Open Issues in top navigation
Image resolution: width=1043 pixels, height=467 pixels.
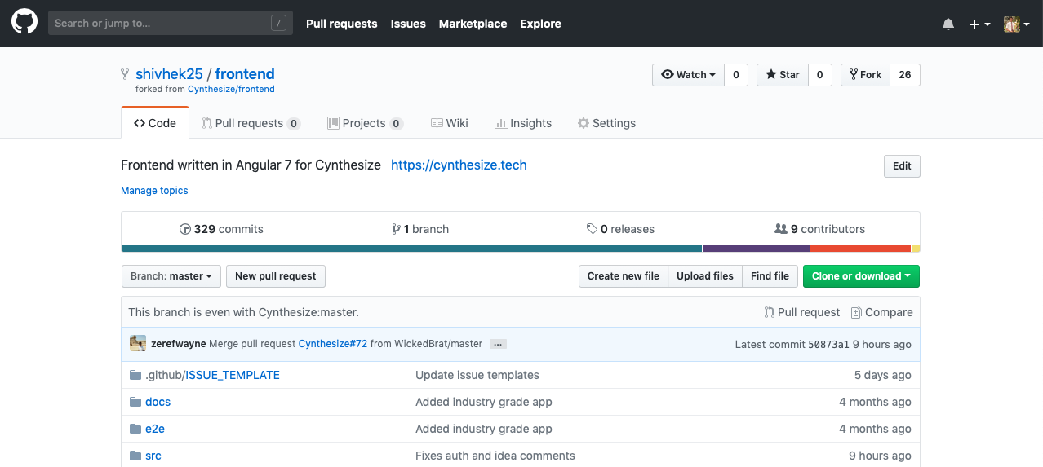[x=408, y=24]
